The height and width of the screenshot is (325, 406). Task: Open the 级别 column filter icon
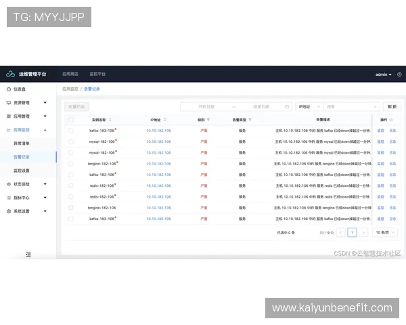(208, 120)
